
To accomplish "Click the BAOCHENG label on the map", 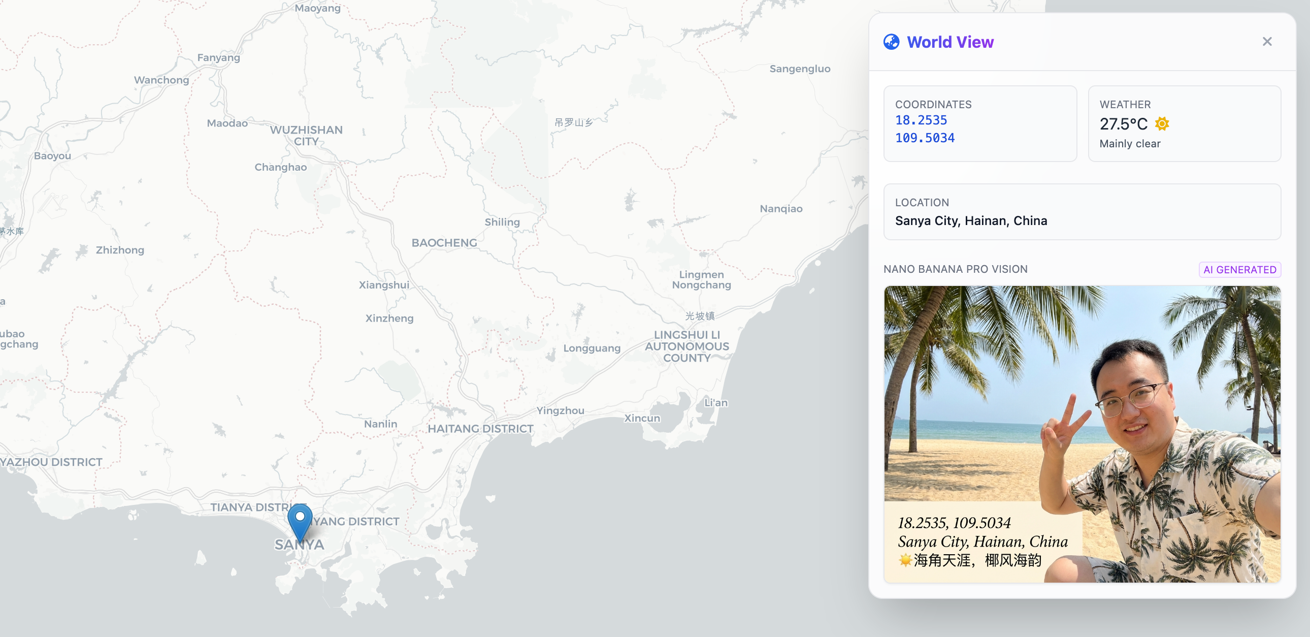I will (x=444, y=243).
